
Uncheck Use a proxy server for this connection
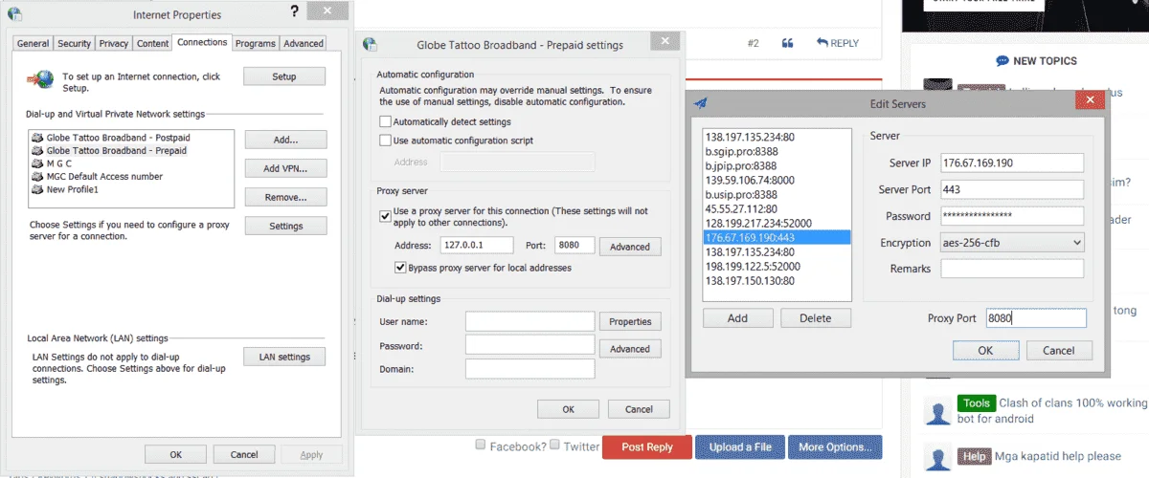[385, 216]
